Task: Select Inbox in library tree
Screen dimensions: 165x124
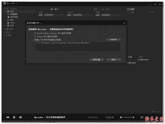Action: (x=12, y=23)
